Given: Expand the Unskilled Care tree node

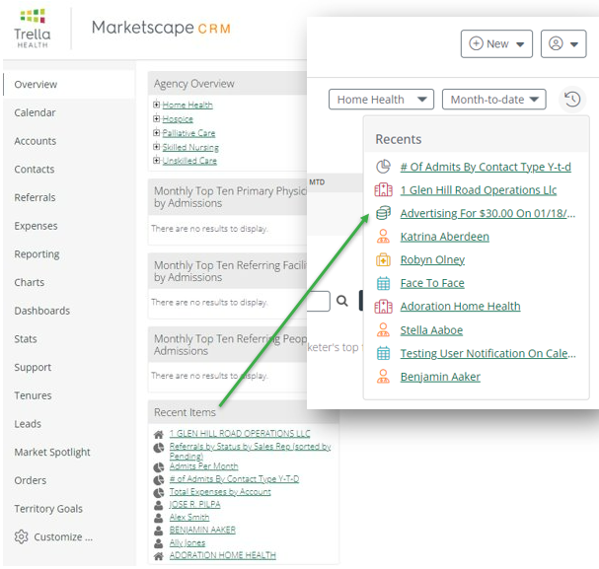Looking at the screenshot, I should coord(156,161).
